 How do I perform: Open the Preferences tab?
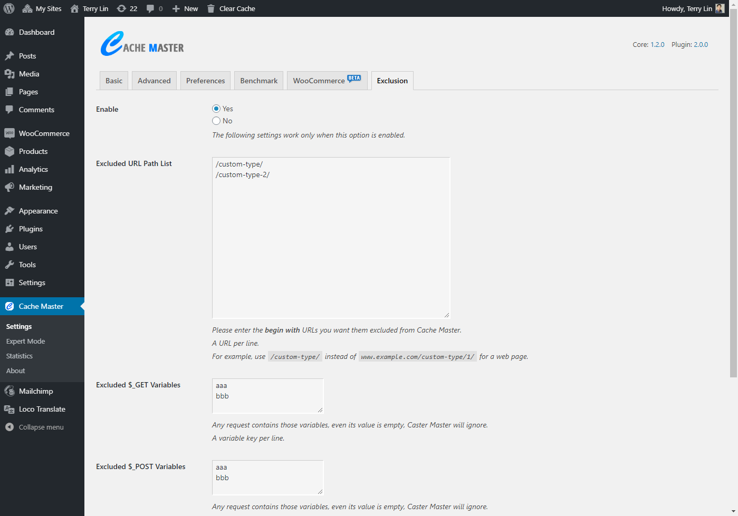tap(205, 81)
